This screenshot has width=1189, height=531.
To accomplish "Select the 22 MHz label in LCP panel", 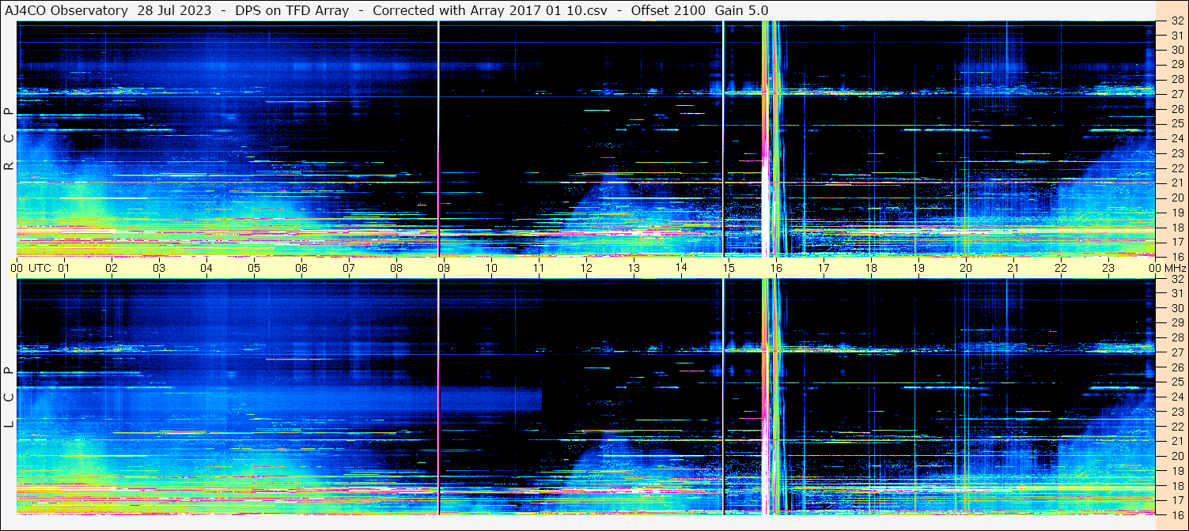I will 1177,426.
